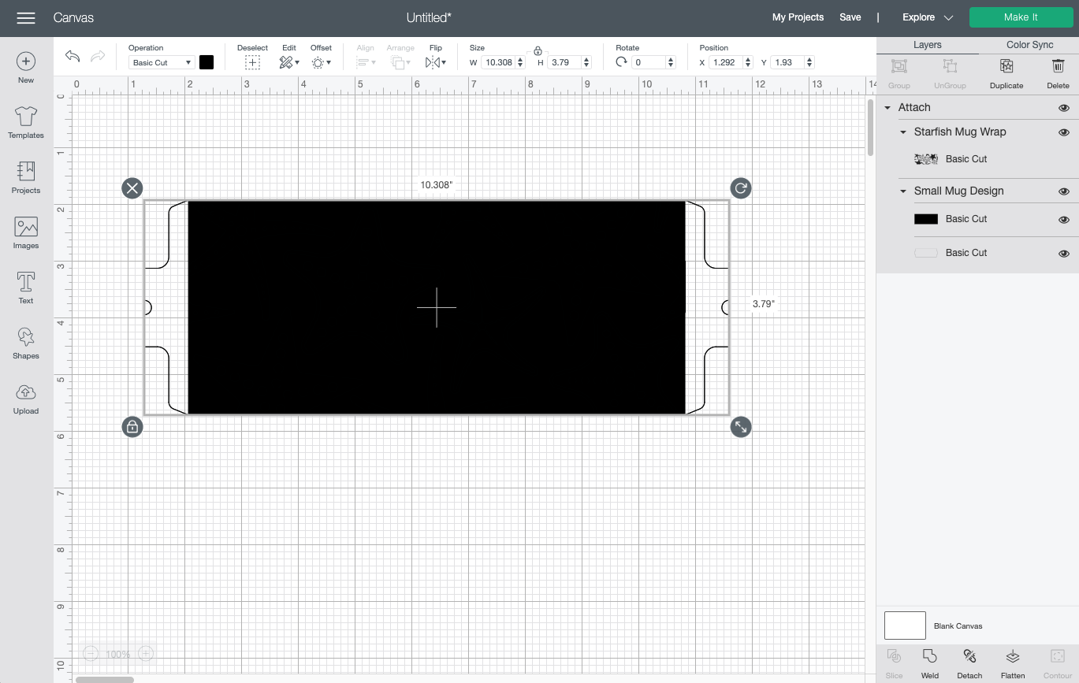Switch to the Color Sync tab

click(x=1029, y=45)
